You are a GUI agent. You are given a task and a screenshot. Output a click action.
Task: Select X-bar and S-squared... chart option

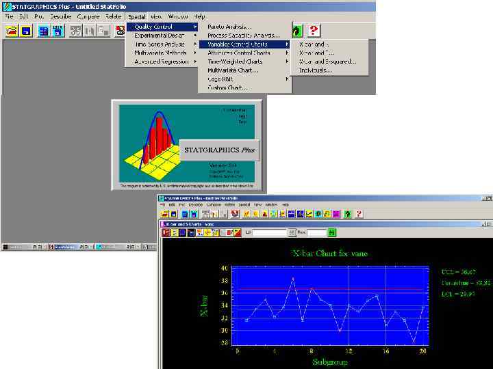(x=329, y=61)
